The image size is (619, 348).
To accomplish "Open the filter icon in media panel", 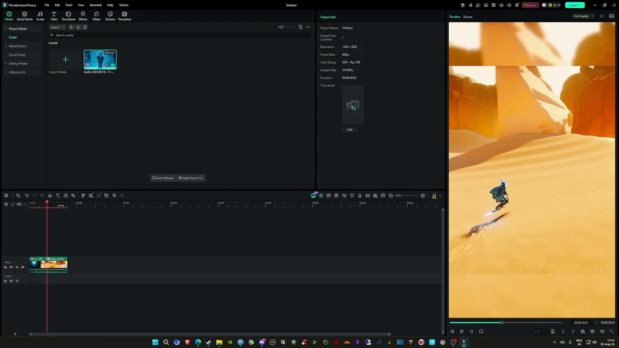I will [300, 27].
